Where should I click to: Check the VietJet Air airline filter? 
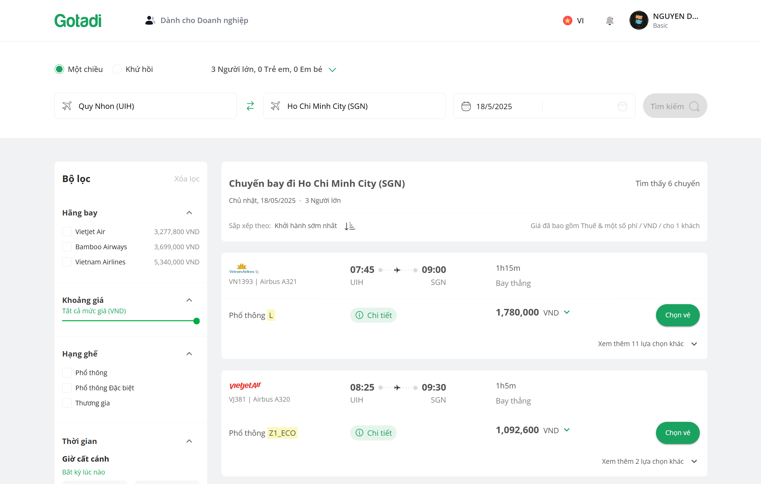pos(67,232)
